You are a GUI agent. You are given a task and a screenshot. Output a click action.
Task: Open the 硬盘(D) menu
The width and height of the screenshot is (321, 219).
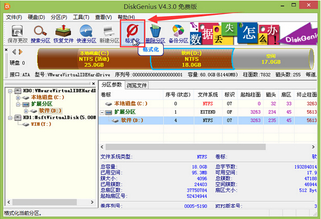36,17
